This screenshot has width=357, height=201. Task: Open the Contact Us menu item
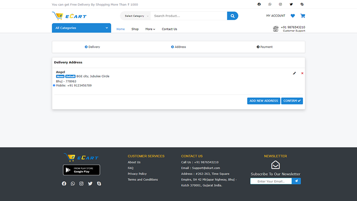(169, 29)
